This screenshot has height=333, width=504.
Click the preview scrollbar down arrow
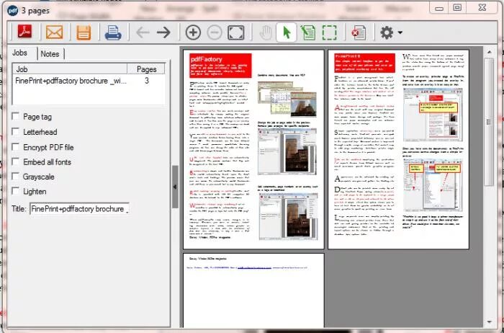[489, 321]
